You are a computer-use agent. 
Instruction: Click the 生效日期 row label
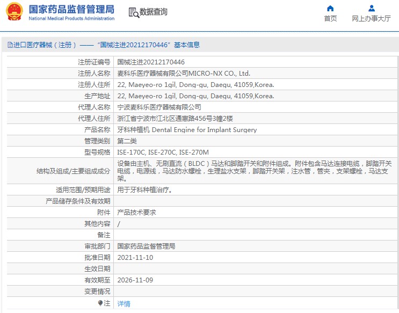click(x=97, y=269)
